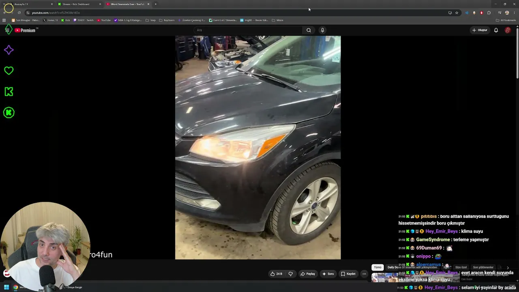Focus the YouTube Ara search field
519x292 pixels.
point(248,30)
